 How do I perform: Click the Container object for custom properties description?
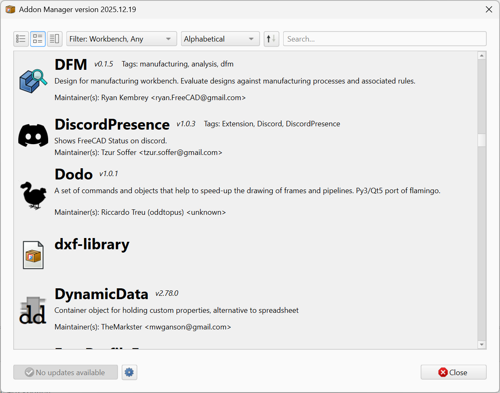click(177, 310)
